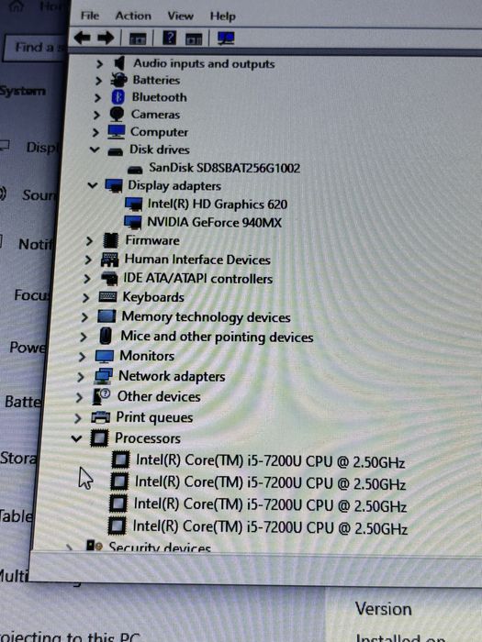482x642 pixels.
Task: Select the first i5-7200U processor entry
Action: coord(270,461)
